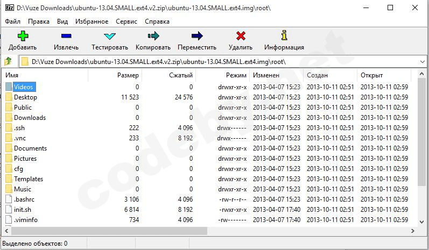Image resolution: width=429 pixels, height=250 pixels.
Task: Click the folder icon in address bar
Action: coord(25,61)
